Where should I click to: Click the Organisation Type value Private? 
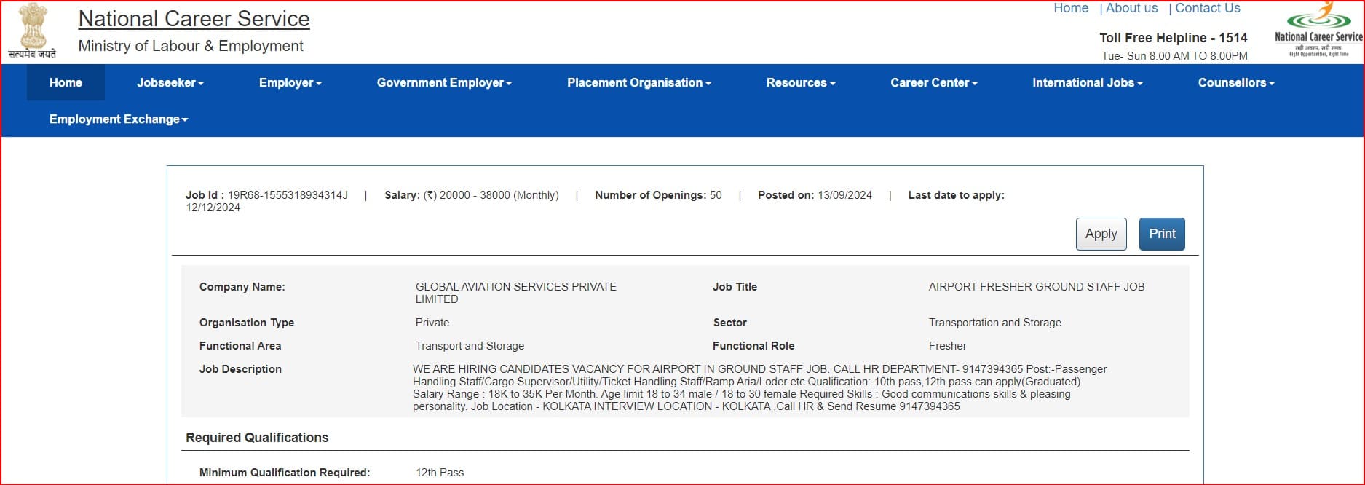pyautogui.click(x=432, y=323)
